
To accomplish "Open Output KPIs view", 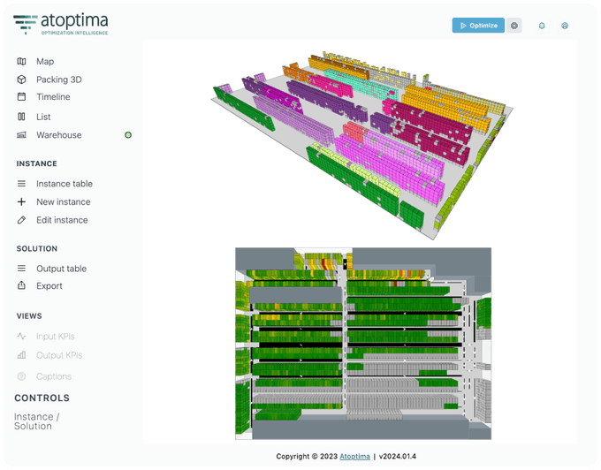I will pos(59,355).
